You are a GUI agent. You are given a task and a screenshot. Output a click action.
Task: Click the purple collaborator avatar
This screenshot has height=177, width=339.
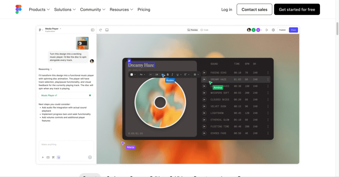[x=258, y=30]
